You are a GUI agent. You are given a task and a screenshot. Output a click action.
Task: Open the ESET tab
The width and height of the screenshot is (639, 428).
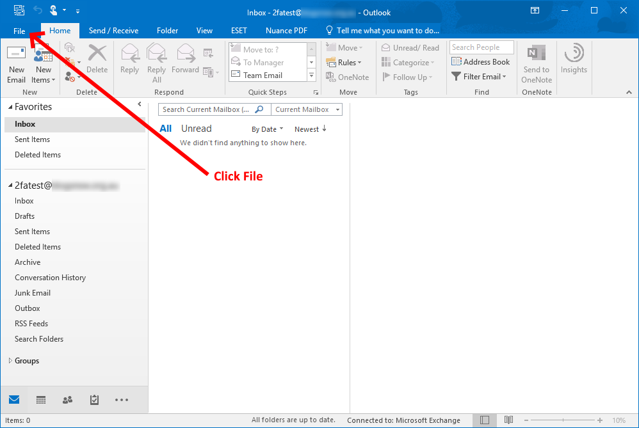[x=239, y=31]
